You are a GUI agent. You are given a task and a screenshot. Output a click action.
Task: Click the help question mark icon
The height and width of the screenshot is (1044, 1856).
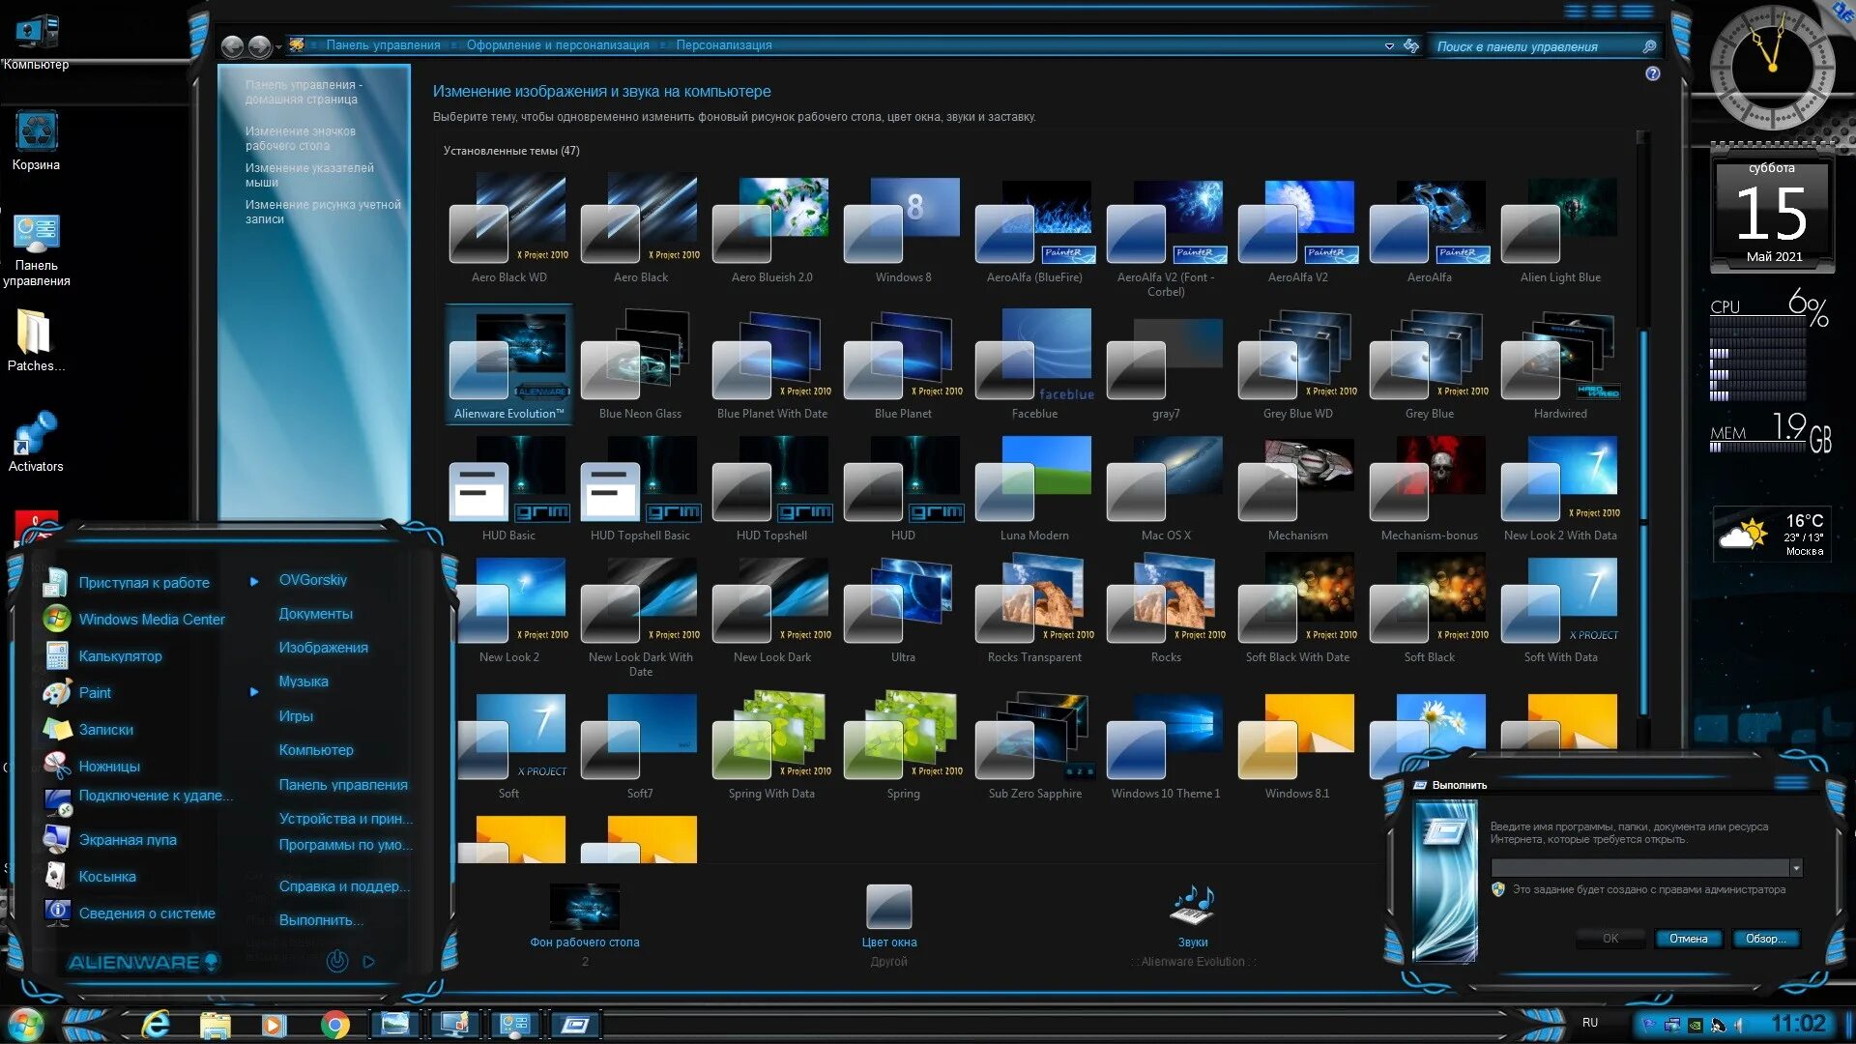(x=1652, y=73)
